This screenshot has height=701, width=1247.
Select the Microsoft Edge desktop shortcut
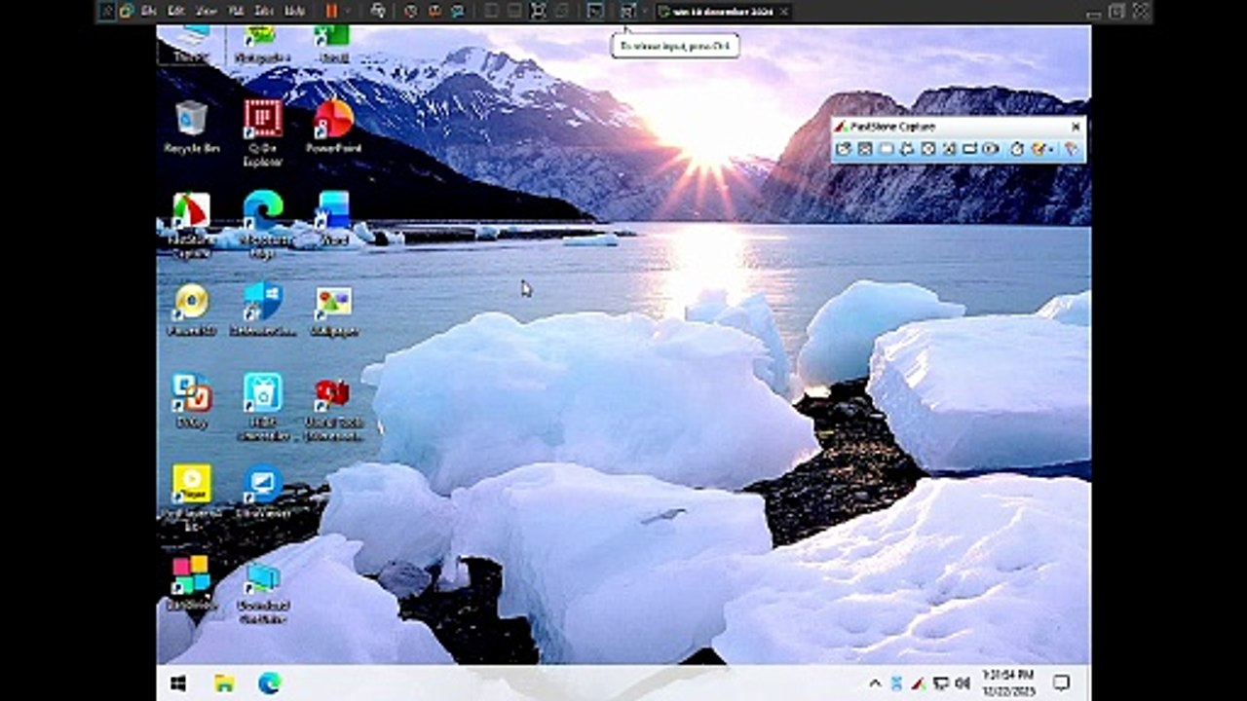(x=263, y=225)
